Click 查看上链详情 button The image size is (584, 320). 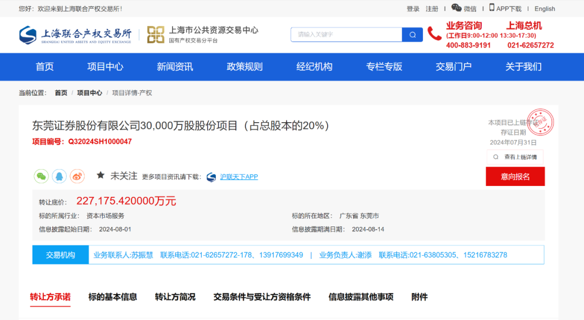(x=515, y=157)
